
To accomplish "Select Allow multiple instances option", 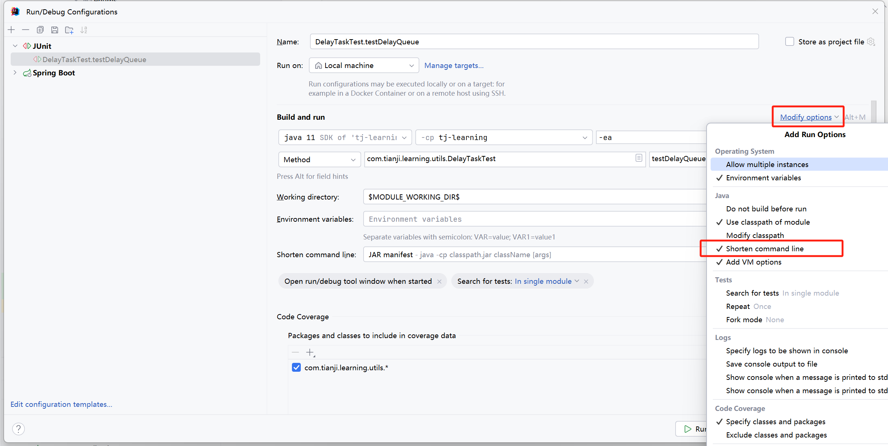I will [x=767, y=164].
